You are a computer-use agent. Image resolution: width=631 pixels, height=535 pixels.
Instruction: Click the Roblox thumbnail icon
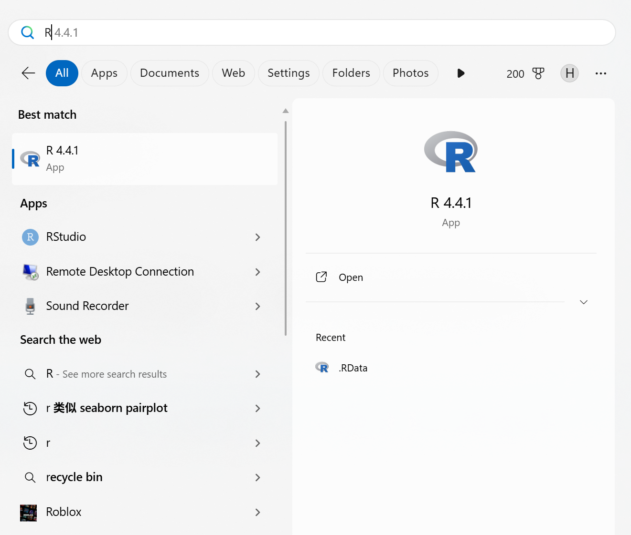pos(29,513)
